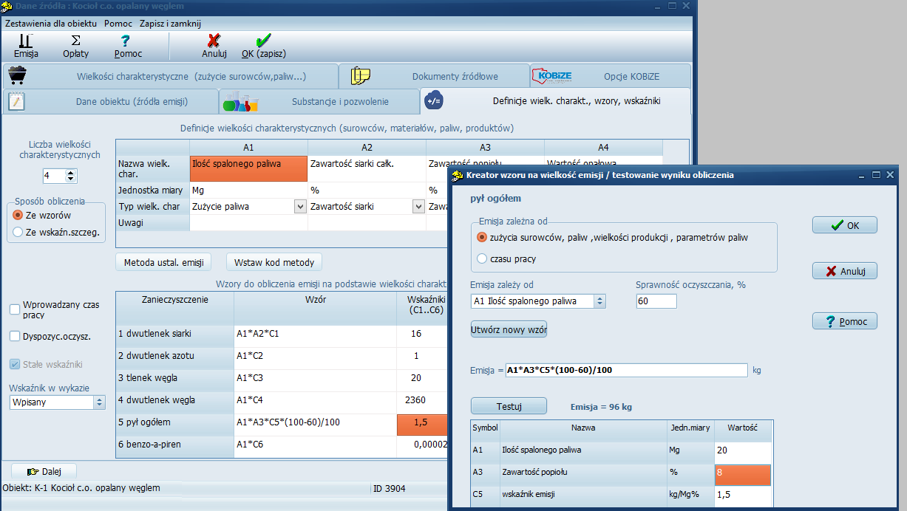Viewport: 907px width, 511px height.
Task: Select Definicje wielk. charakt., wzory, wskaźniki tab
Action: coord(555,101)
